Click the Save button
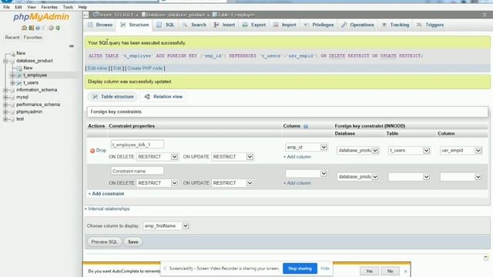493x277 pixels. (133, 242)
